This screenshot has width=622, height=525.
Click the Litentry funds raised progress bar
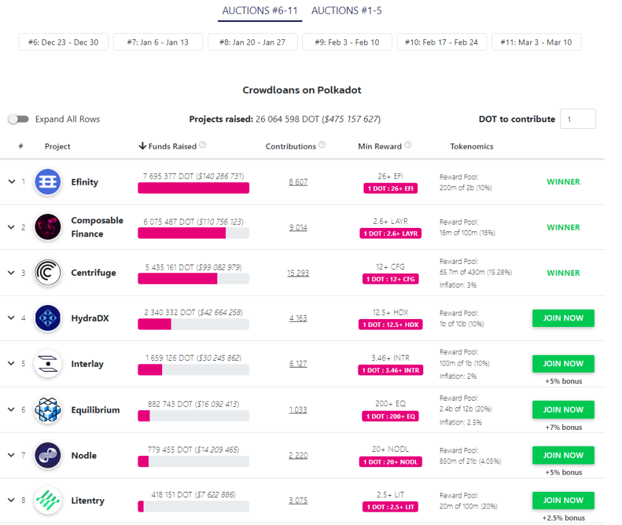[193, 506]
